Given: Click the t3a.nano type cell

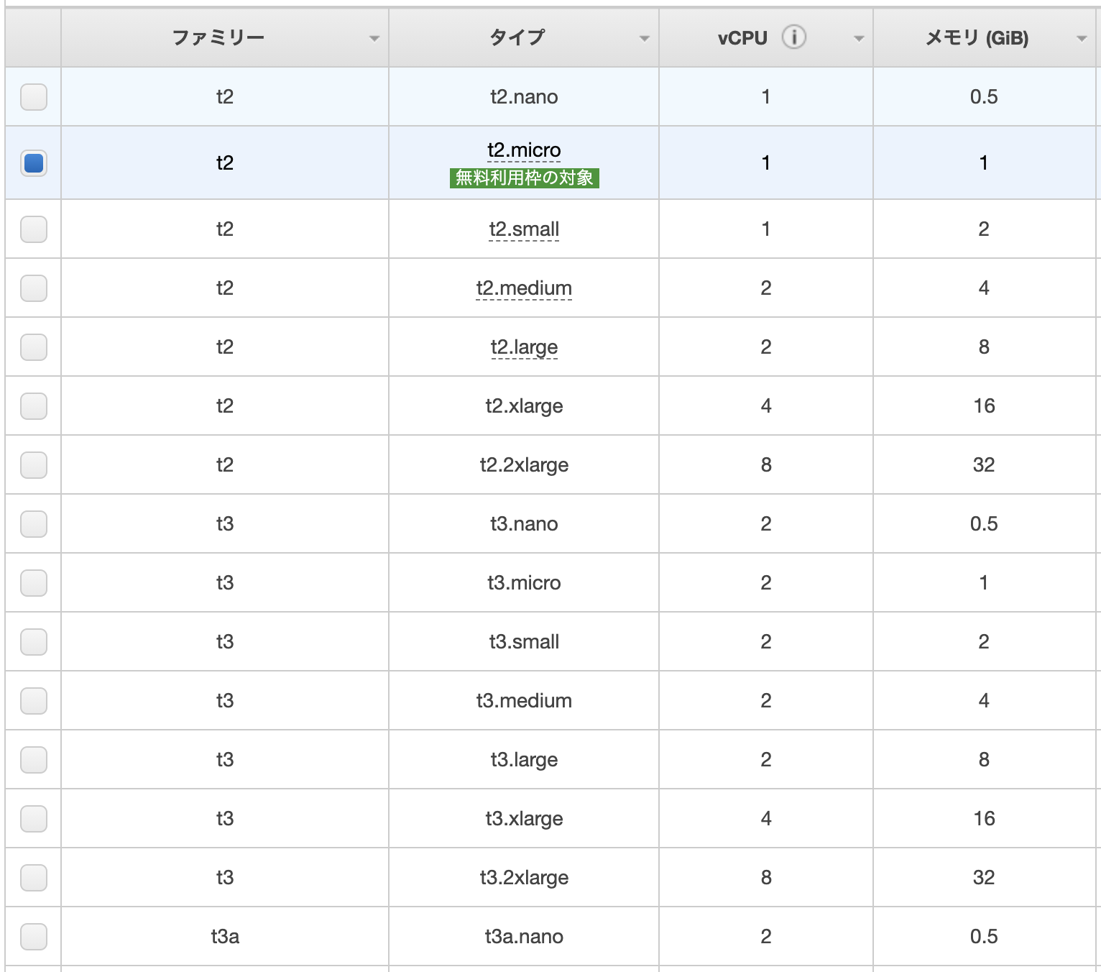Looking at the screenshot, I should pyautogui.click(x=524, y=937).
